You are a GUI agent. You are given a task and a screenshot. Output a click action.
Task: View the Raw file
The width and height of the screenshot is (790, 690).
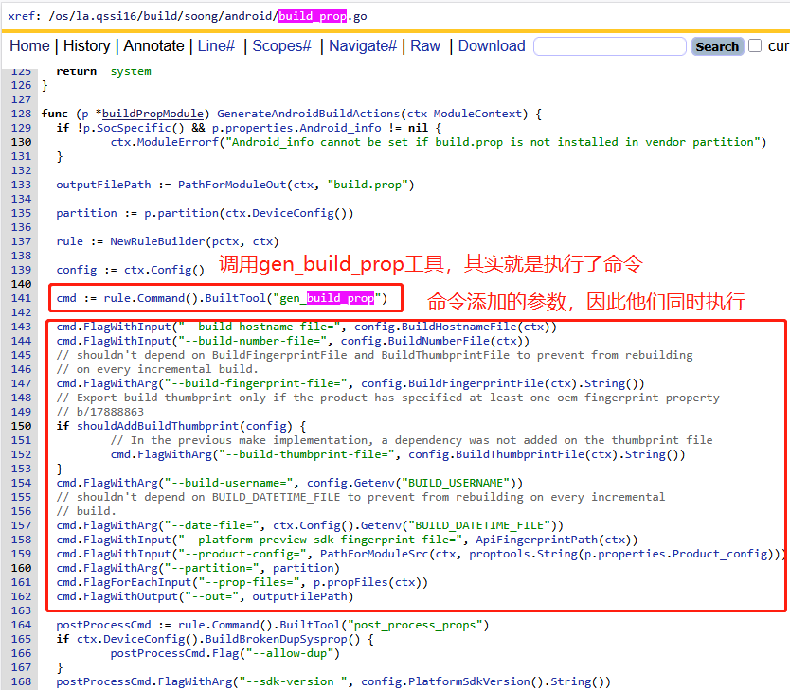(x=425, y=46)
